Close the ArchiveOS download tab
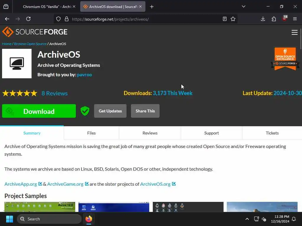The height and width of the screenshot is (226, 302). coord(140,7)
